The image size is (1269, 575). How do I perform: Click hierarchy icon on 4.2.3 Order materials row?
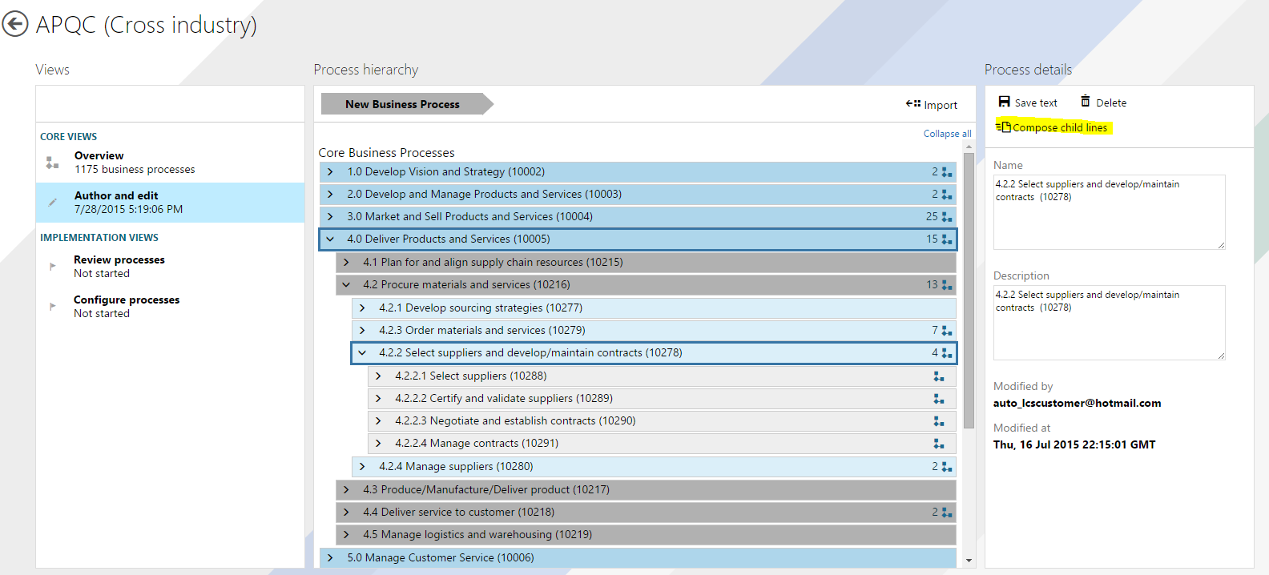pyautogui.click(x=947, y=331)
